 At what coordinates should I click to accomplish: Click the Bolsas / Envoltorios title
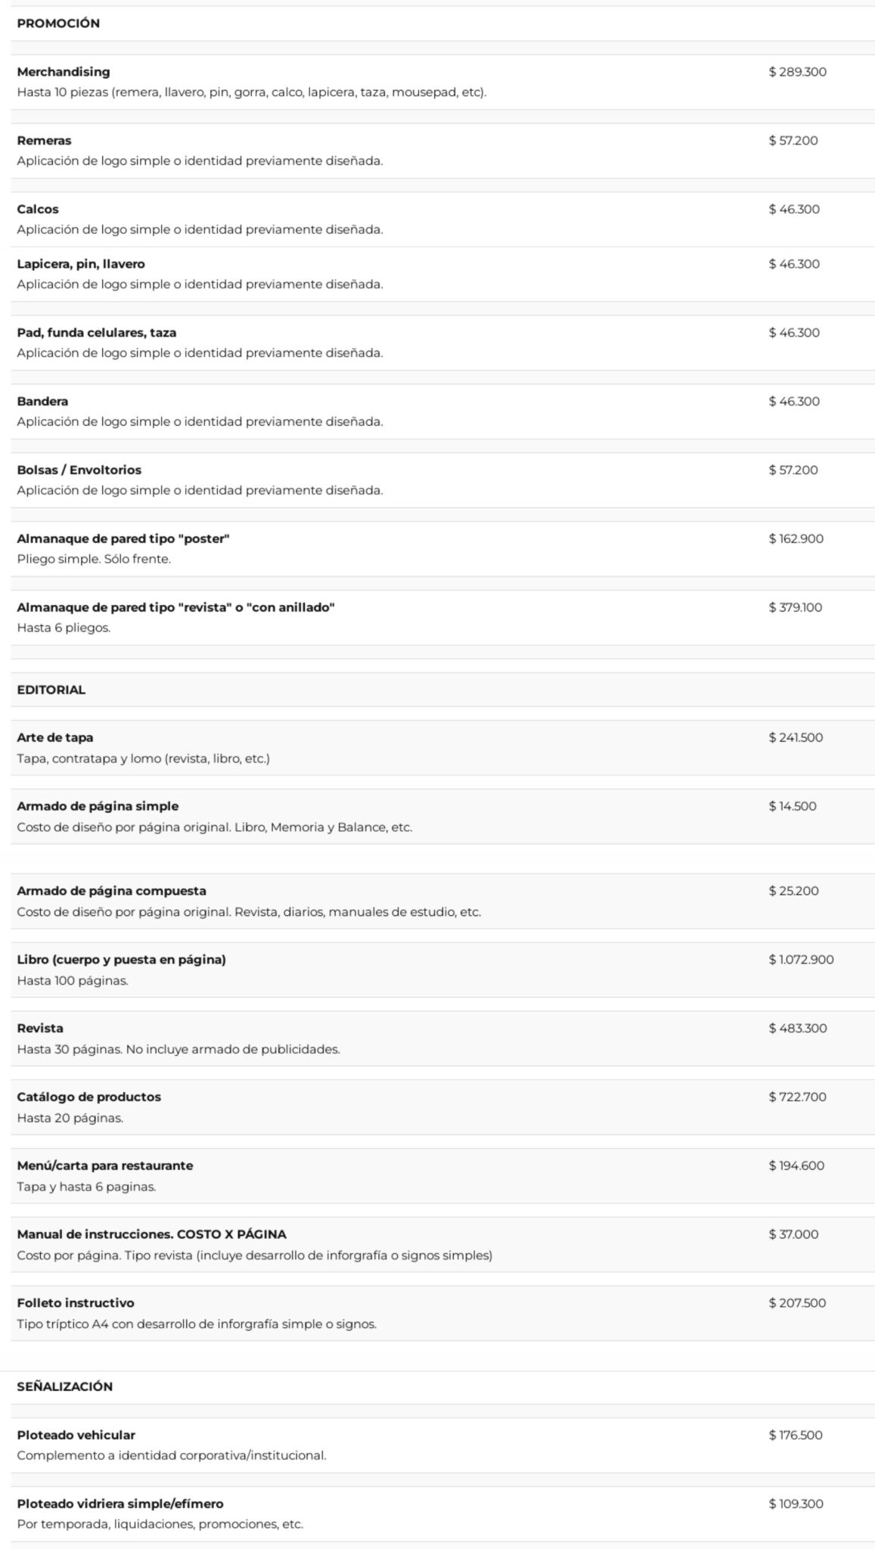pos(79,470)
